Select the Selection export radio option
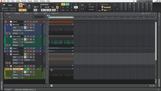 (3, 10)
